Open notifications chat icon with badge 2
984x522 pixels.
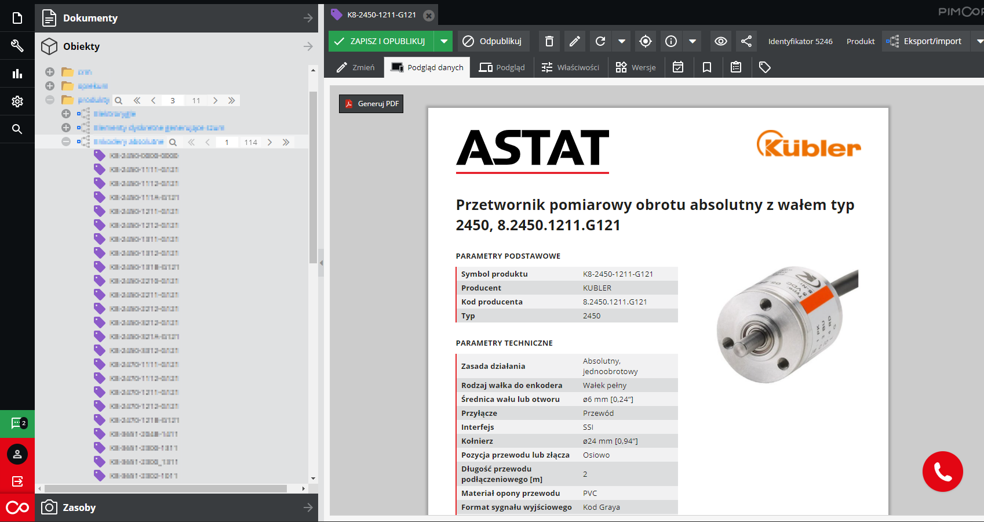(x=17, y=424)
